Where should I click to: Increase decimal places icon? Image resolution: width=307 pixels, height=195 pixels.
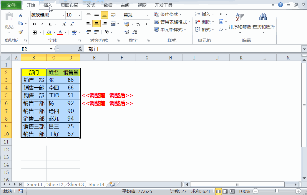click(127, 32)
